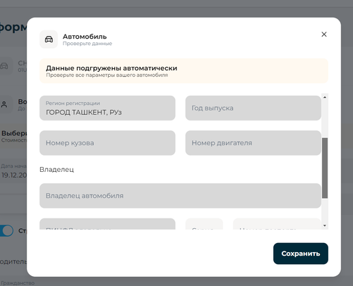The height and width of the screenshot is (286, 353).
Task: Click the scrollbar up arrow
Action: coord(325,97)
